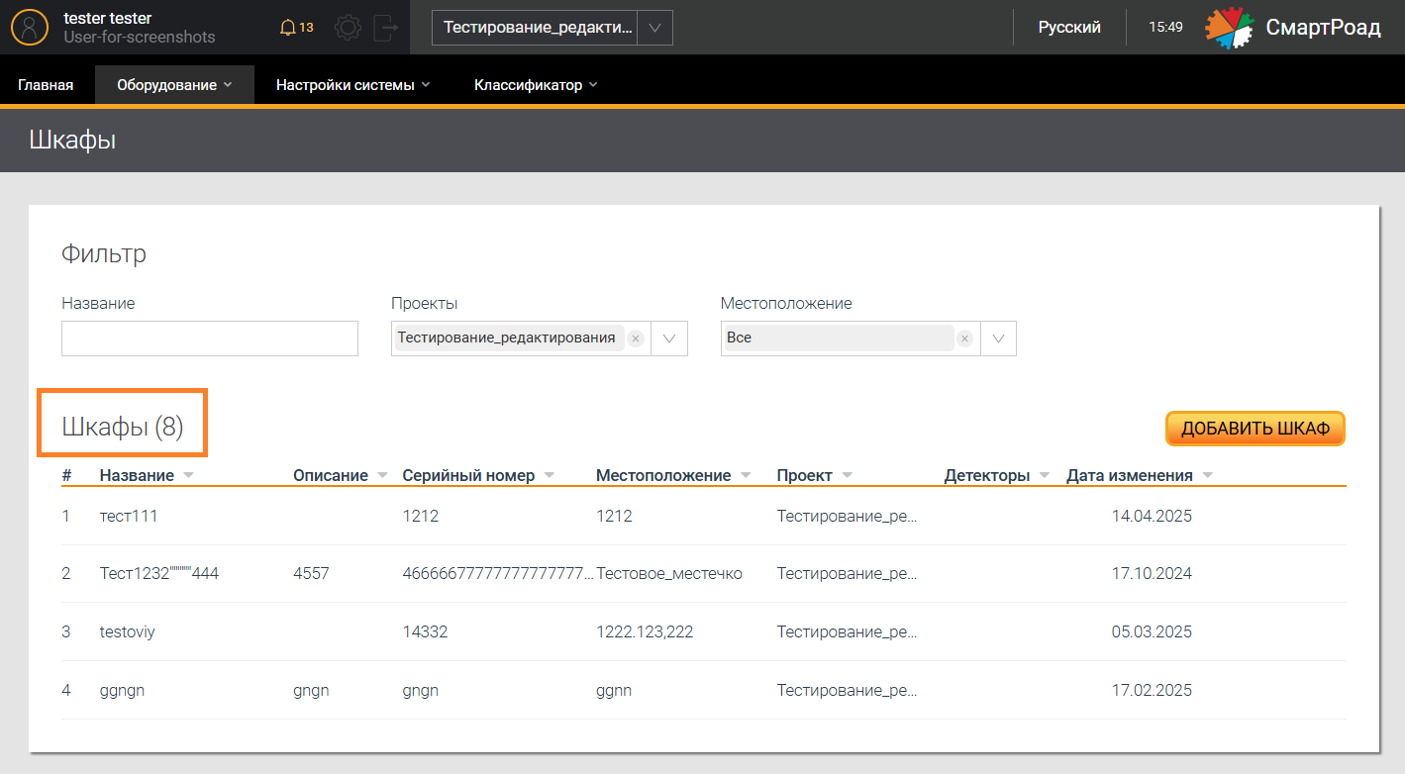The width and height of the screenshot is (1405, 774).
Task: Open the settings gear icon
Action: pyautogui.click(x=348, y=28)
